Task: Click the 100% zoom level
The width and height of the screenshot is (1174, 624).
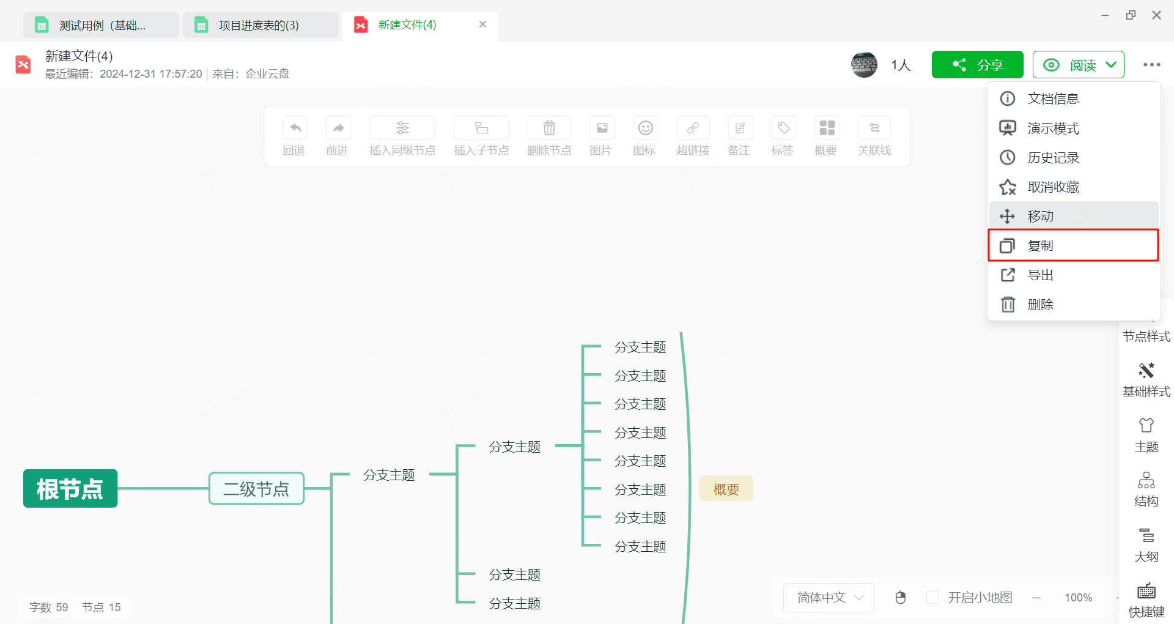Action: click(x=1078, y=598)
